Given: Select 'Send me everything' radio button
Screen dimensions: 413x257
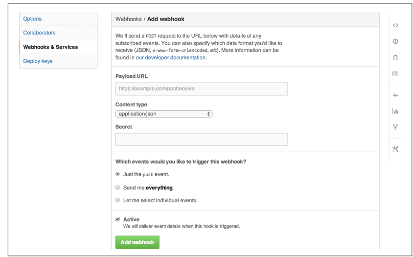Looking at the screenshot, I should 118,187.
